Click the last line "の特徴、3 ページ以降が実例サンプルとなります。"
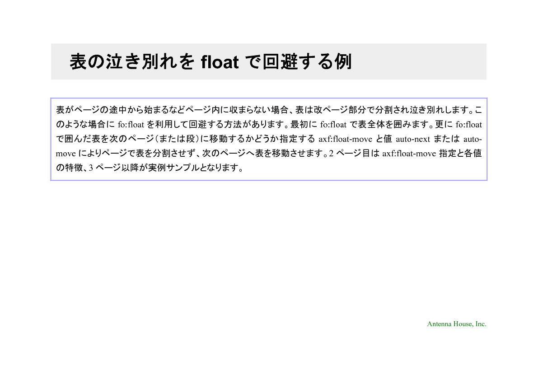 coord(150,168)
